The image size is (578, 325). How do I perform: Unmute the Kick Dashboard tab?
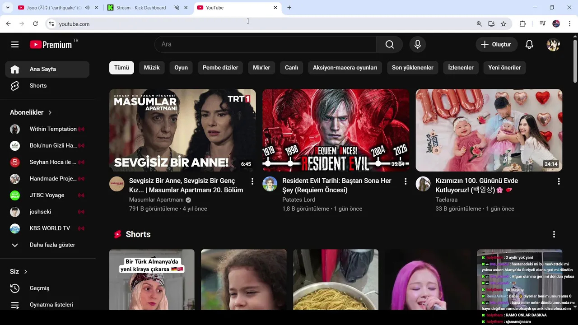pos(177,8)
